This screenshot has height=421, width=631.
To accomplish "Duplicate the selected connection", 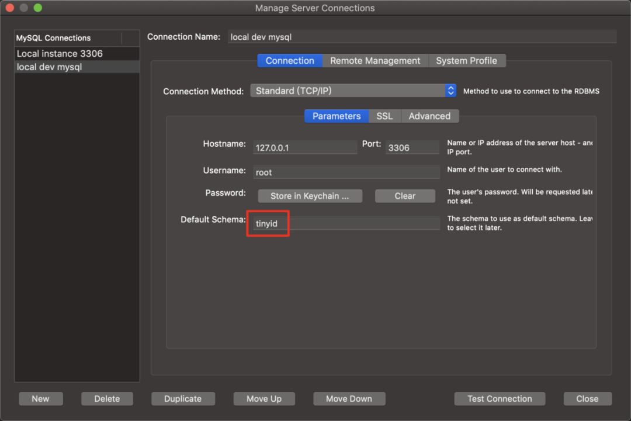I will [183, 399].
